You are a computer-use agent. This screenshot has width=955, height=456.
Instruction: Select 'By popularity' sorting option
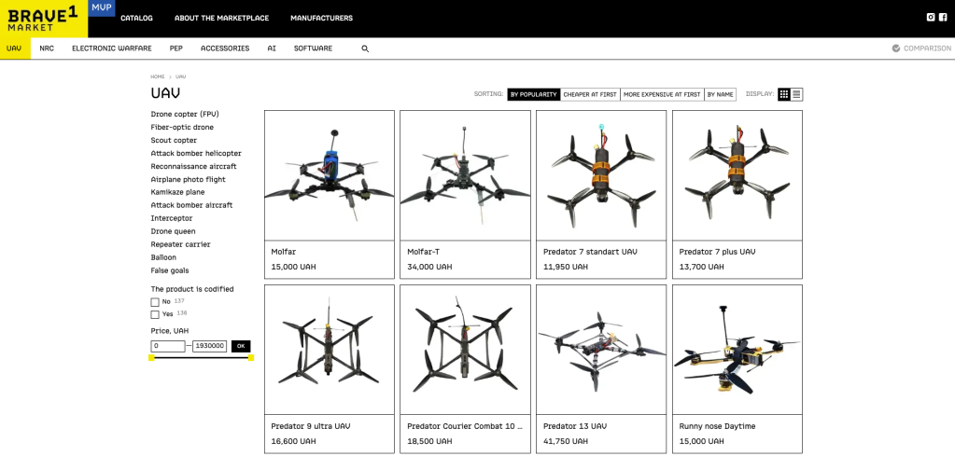tap(534, 94)
